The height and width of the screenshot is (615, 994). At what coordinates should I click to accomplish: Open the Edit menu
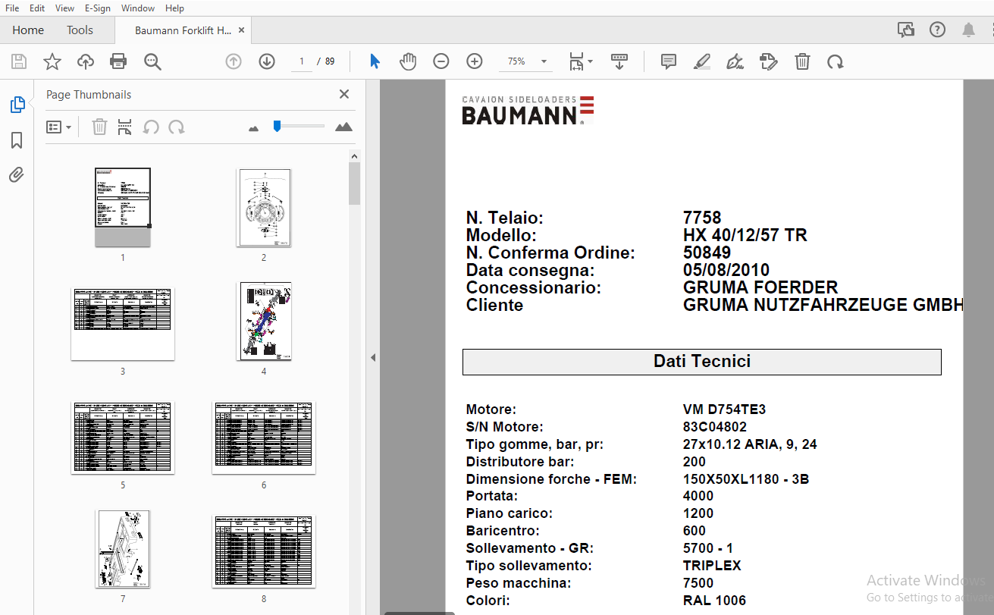[37, 8]
